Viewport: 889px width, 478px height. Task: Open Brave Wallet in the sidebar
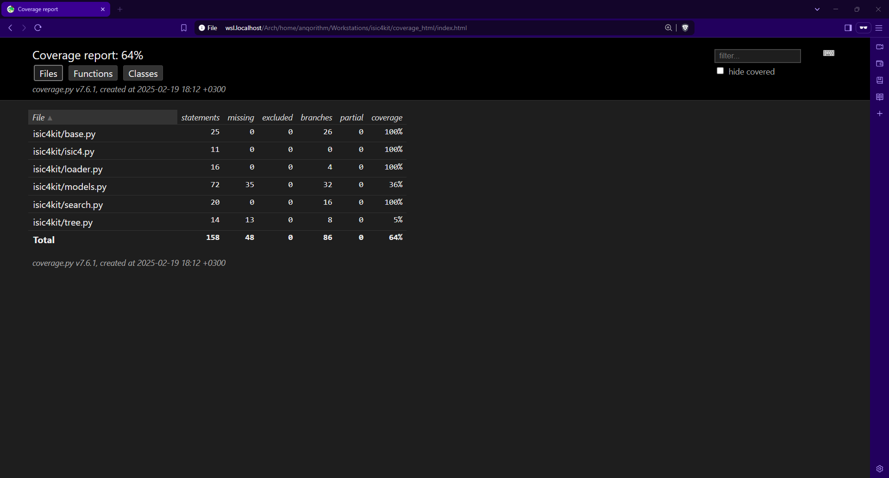(x=880, y=63)
